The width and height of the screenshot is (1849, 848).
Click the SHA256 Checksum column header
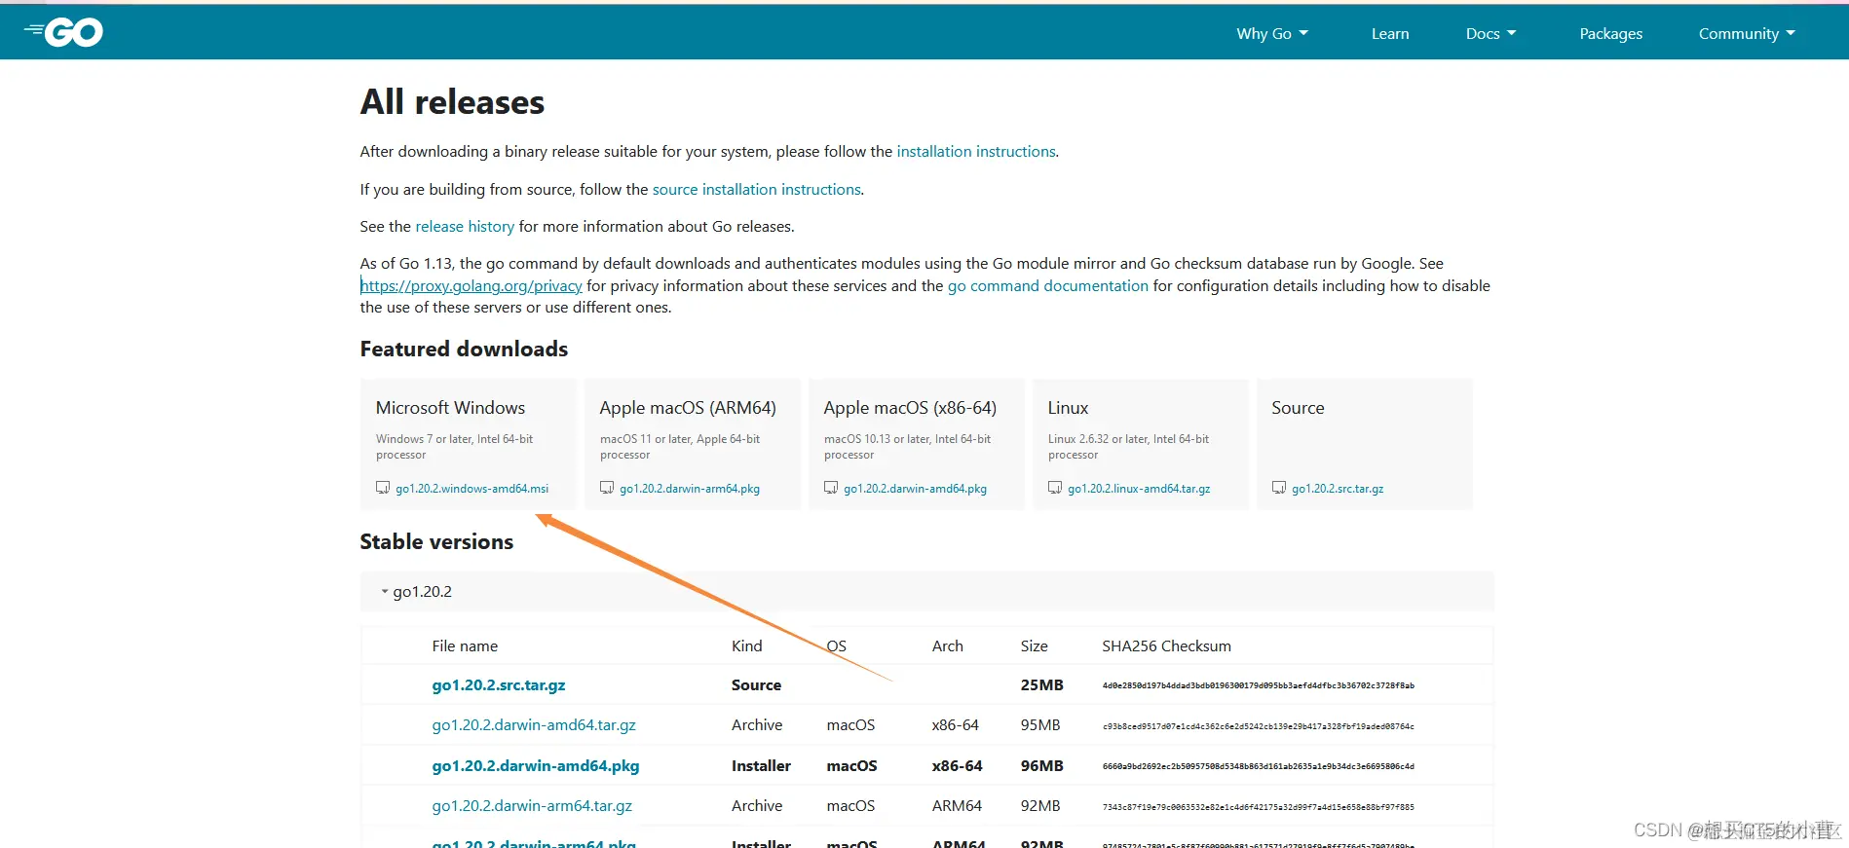1166,646
